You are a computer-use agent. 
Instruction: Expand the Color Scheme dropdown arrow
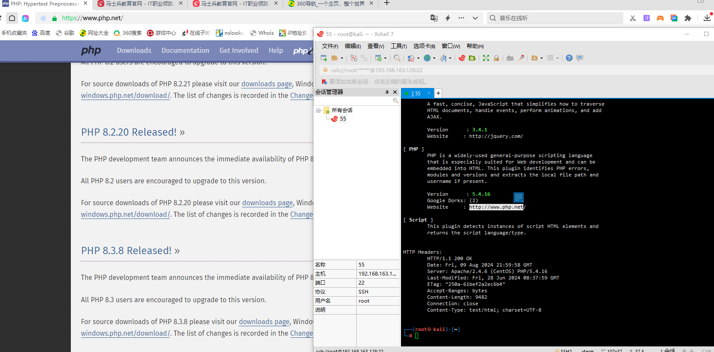pyautogui.click(x=418, y=58)
